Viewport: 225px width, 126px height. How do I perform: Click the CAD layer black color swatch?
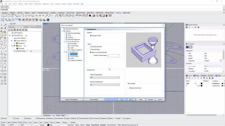(201, 83)
